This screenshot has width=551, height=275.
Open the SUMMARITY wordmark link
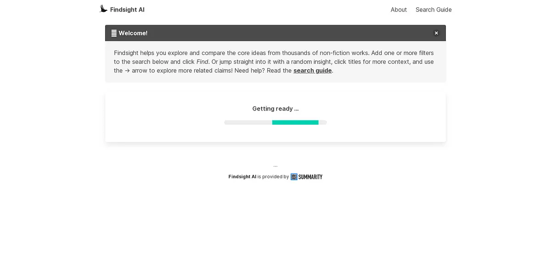click(x=310, y=177)
